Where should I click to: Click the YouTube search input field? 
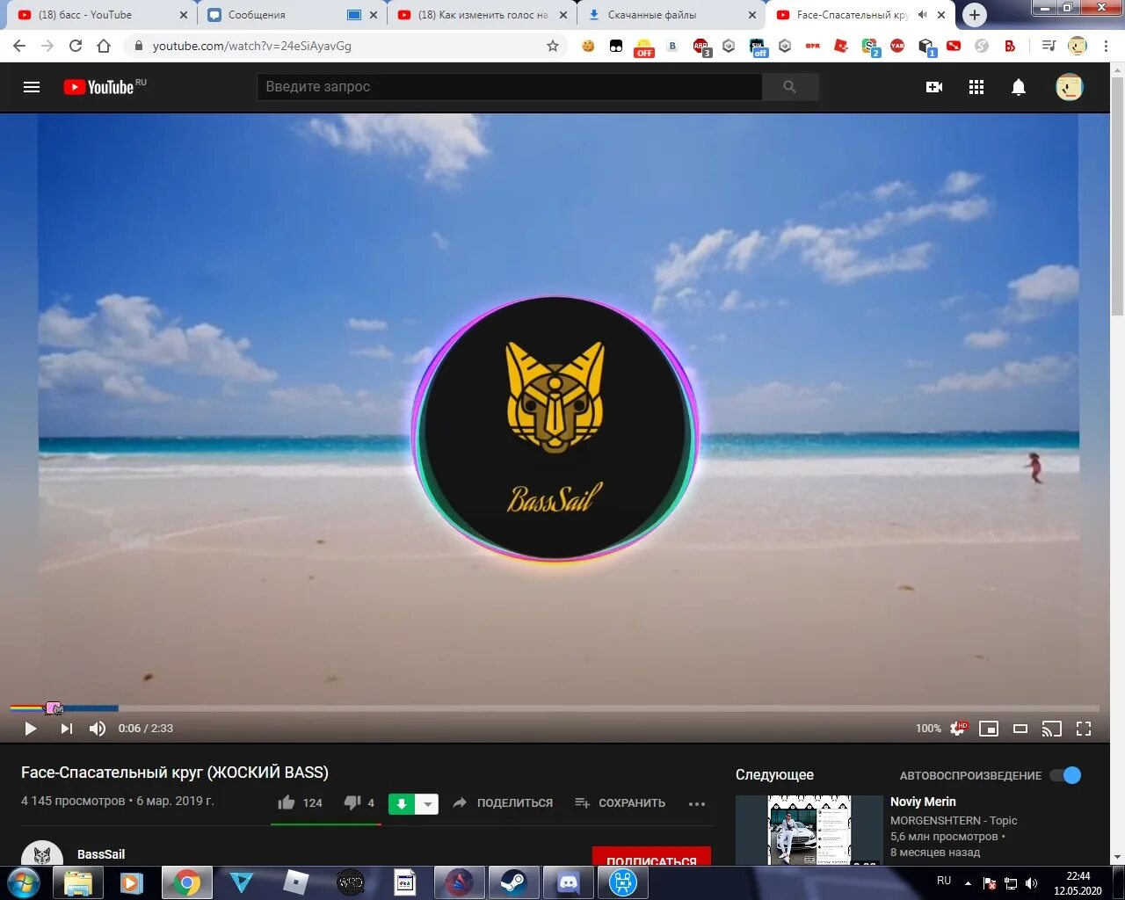coord(510,86)
